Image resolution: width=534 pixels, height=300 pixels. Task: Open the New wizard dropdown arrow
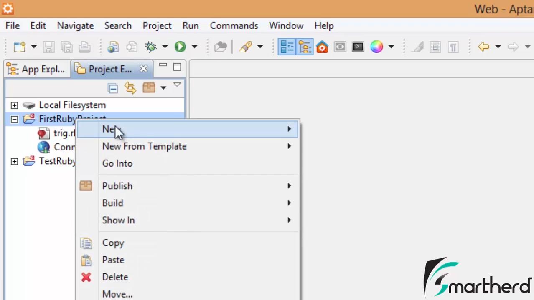point(34,47)
